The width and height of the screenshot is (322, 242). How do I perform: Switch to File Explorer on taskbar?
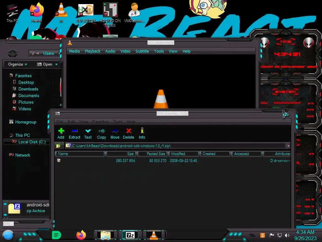coord(106,235)
